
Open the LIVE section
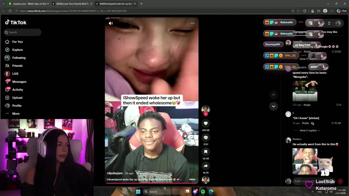click(15, 74)
